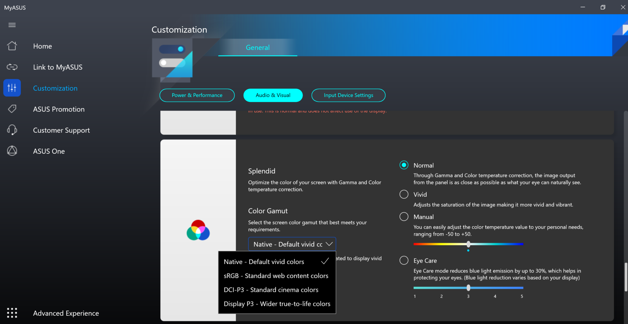Click the Customer Support headset icon
The image size is (628, 324).
(x=12, y=130)
